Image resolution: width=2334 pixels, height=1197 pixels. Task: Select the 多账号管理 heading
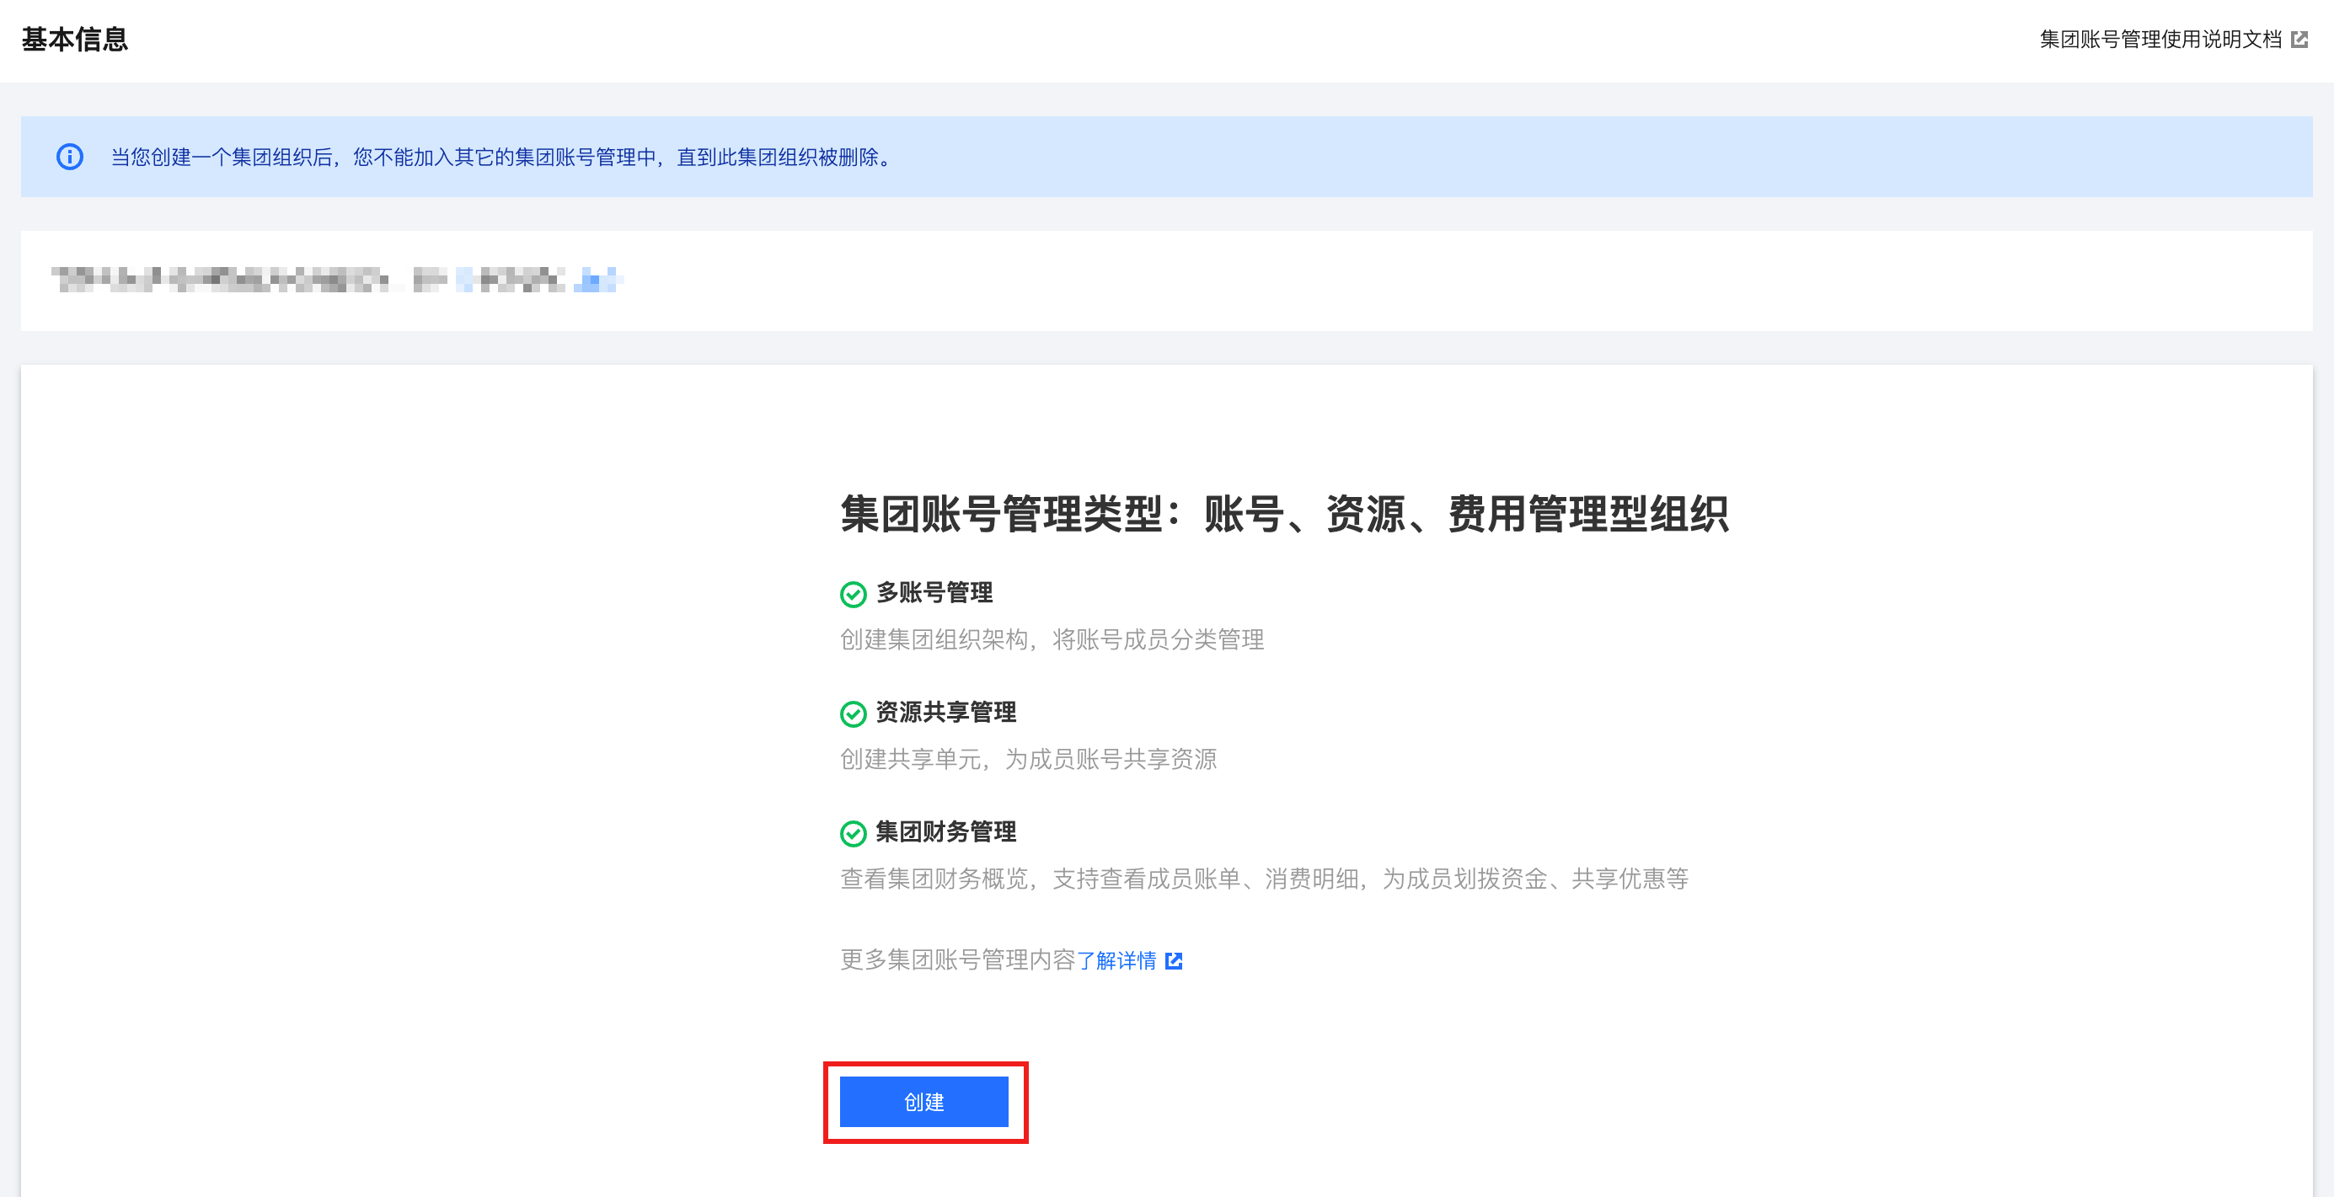(934, 593)
